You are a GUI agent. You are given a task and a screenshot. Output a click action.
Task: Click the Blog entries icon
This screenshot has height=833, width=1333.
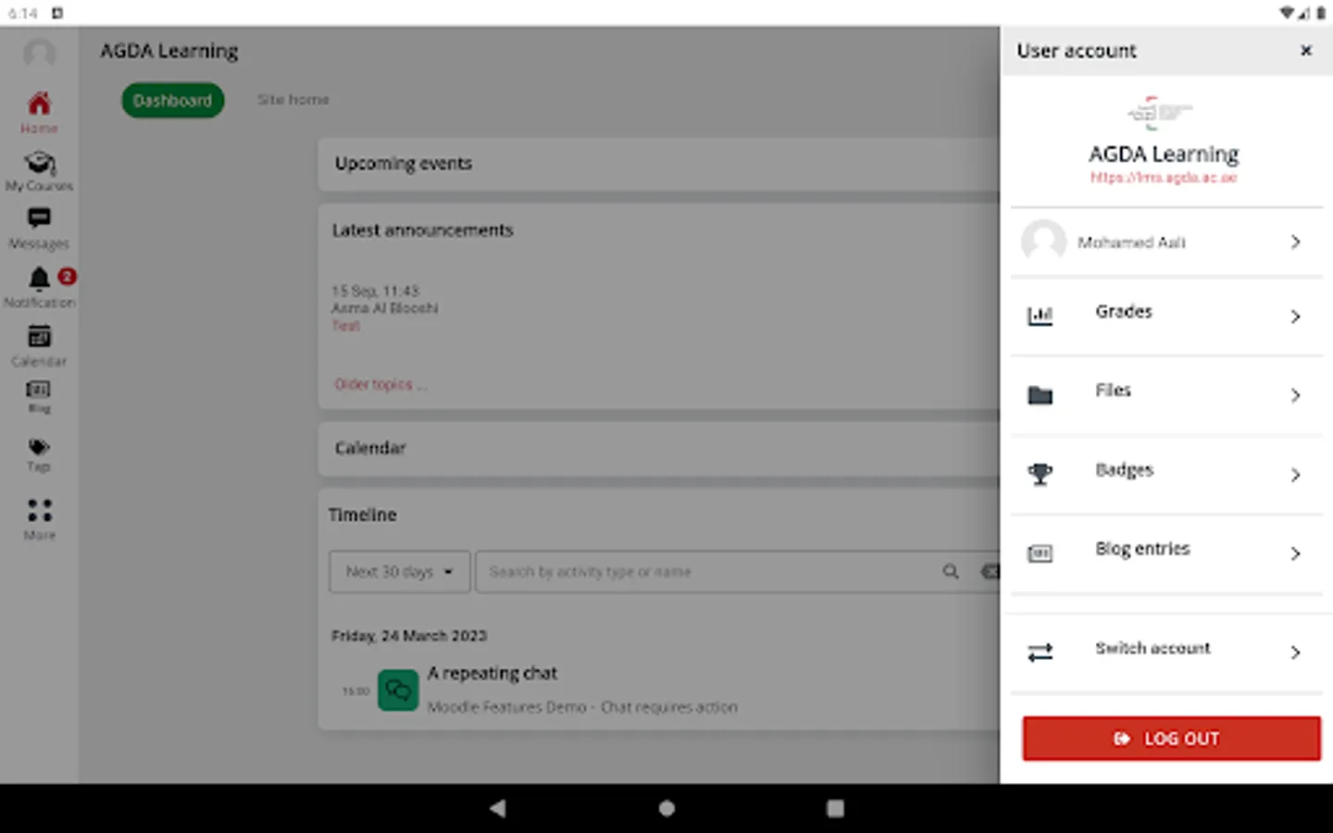[x=1040, y=553]
